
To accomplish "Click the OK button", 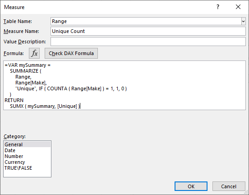I will [191, 186].
